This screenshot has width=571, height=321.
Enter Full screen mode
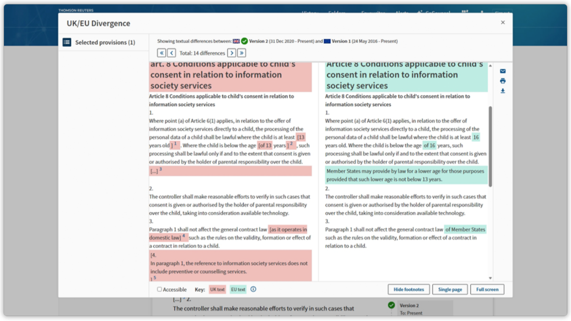(x=487, y=289)
